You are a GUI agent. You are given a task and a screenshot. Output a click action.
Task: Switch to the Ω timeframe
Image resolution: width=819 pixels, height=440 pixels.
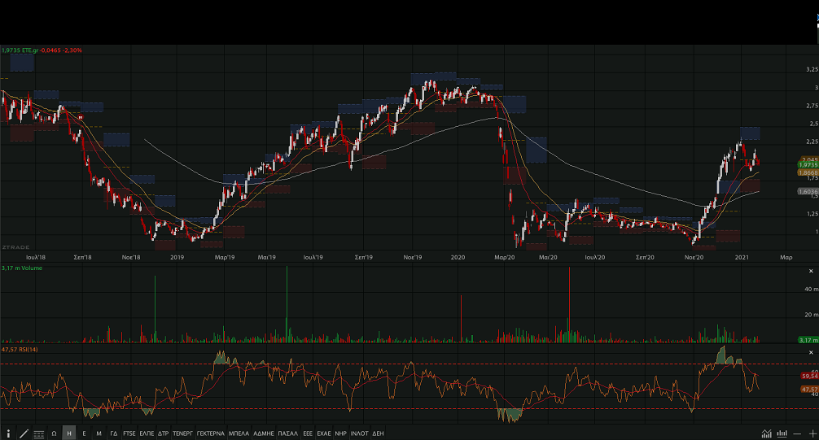[x=54, y=433]
